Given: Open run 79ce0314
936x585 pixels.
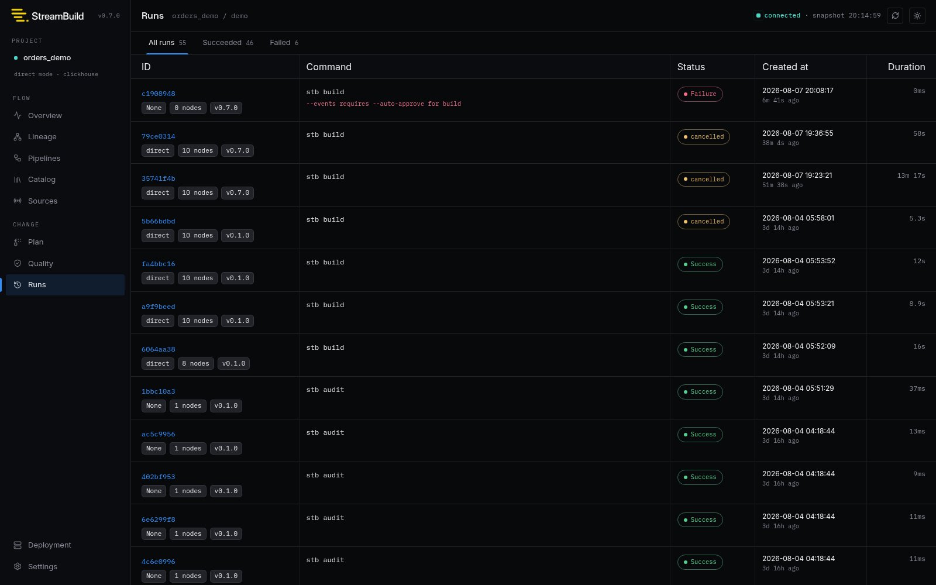Looking at the screenshot, I should point(159,136).
